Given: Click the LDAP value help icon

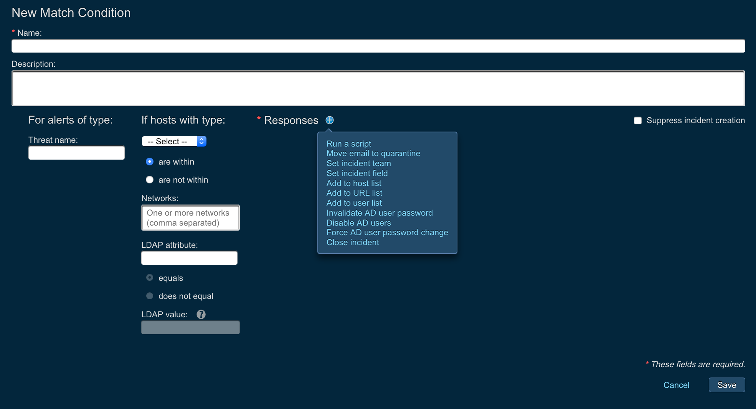Looking at the screenshot, I should (201, 315).
